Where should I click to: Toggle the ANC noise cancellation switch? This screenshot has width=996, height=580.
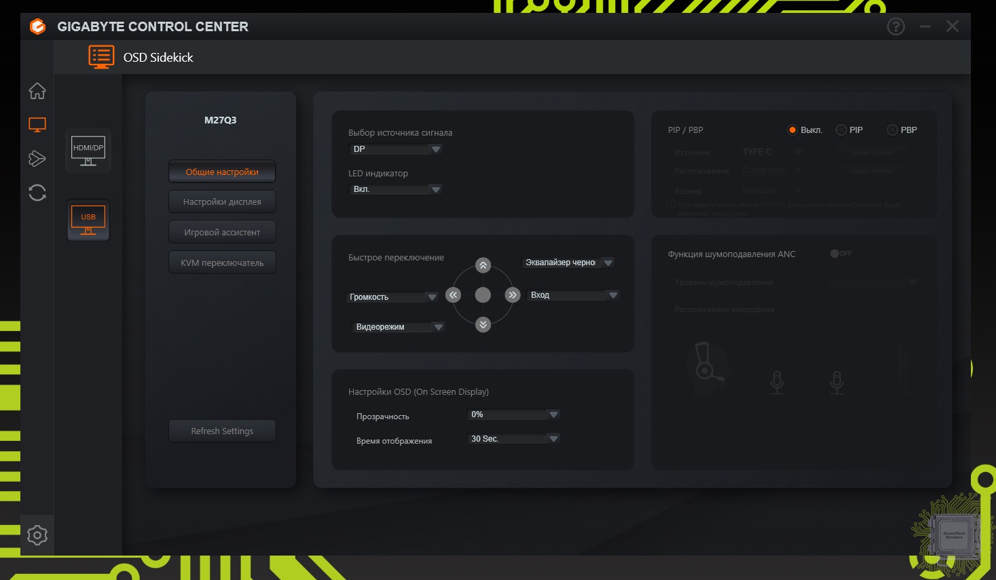coord(841,254)
